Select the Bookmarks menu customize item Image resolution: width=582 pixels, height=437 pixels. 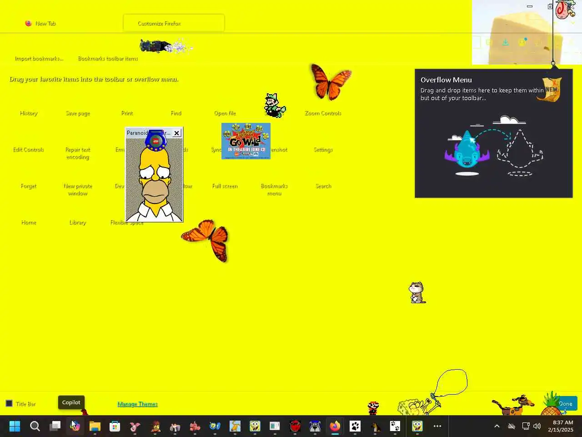pos(274,190)
